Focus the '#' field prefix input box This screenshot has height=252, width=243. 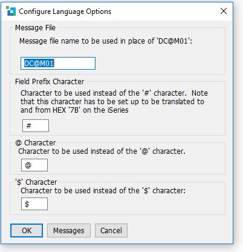[36, 125]
